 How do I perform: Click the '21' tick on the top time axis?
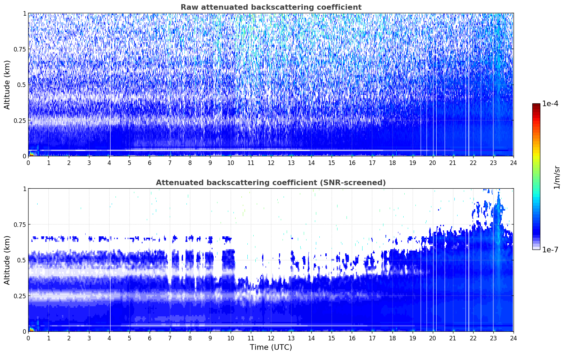click(453, 163)
